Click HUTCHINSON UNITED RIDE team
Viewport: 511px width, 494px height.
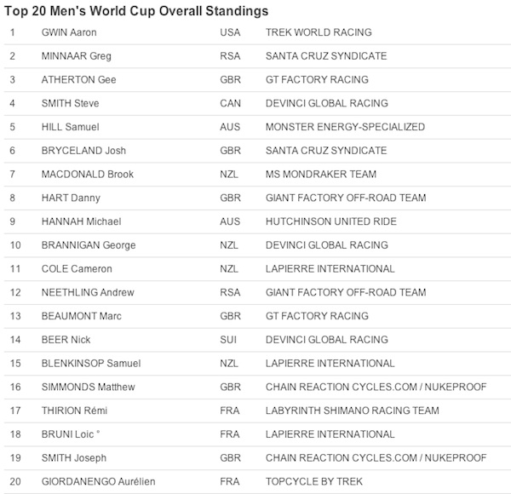click(331, 221)
